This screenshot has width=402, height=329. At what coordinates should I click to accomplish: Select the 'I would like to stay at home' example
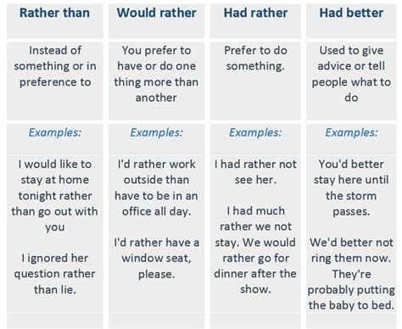(x=55, y=196)
